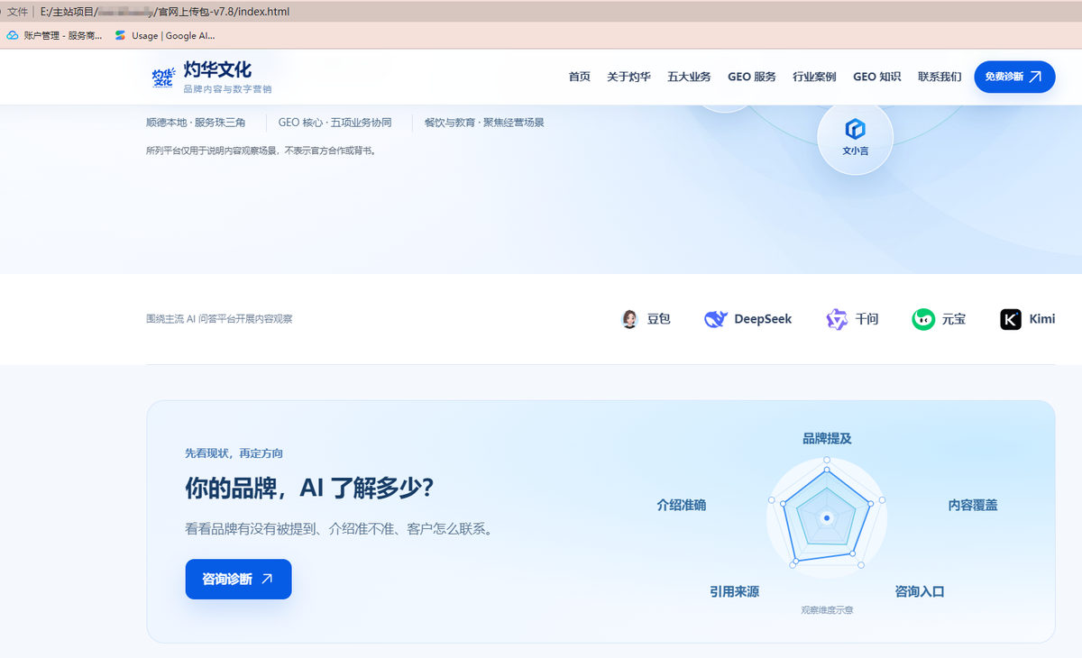1082x658 pixels.
Task: Click the 千问 logo icon
Action: 837,319
